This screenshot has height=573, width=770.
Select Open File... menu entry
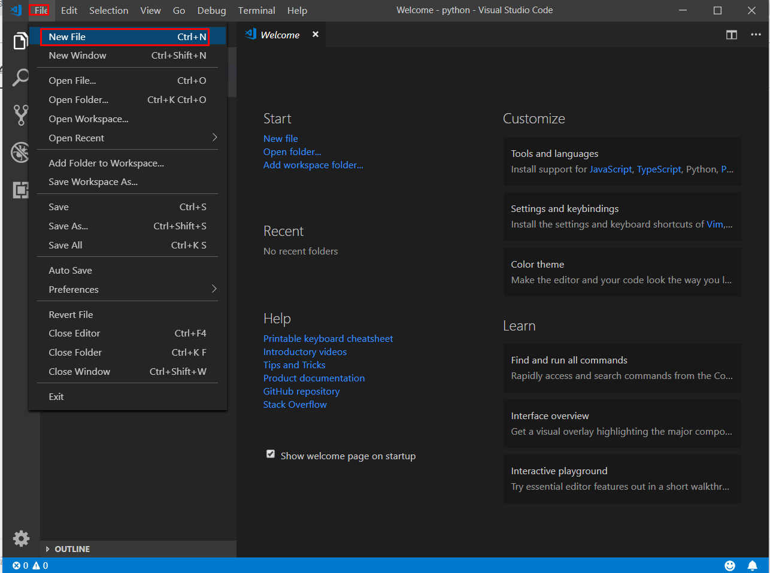pyautogui.click(x=128, y=80)
